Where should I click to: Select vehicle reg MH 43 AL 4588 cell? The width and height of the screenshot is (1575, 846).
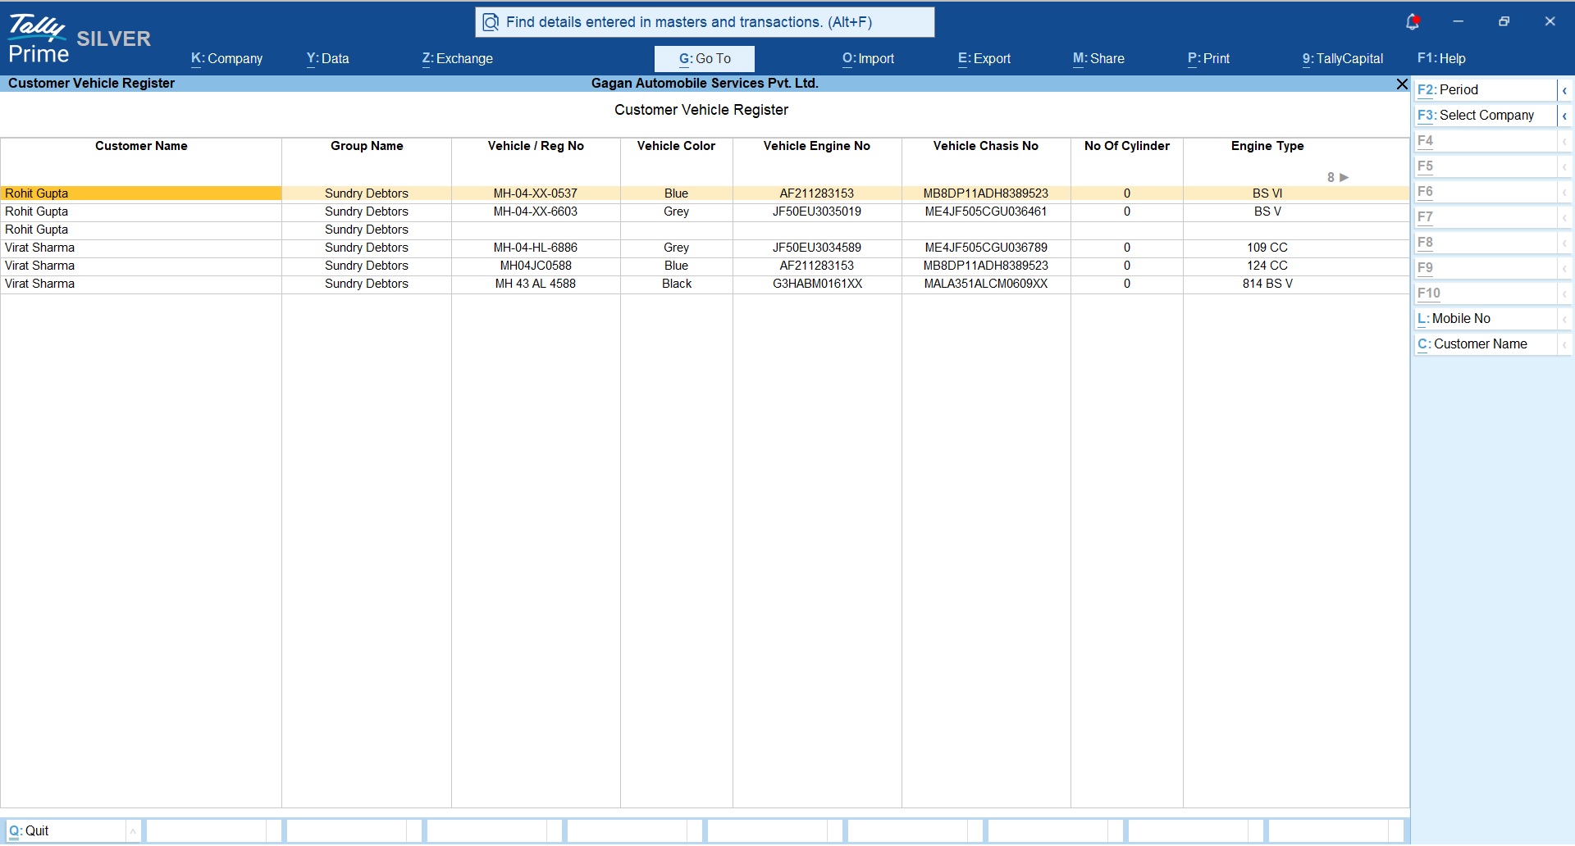[536, 284]
